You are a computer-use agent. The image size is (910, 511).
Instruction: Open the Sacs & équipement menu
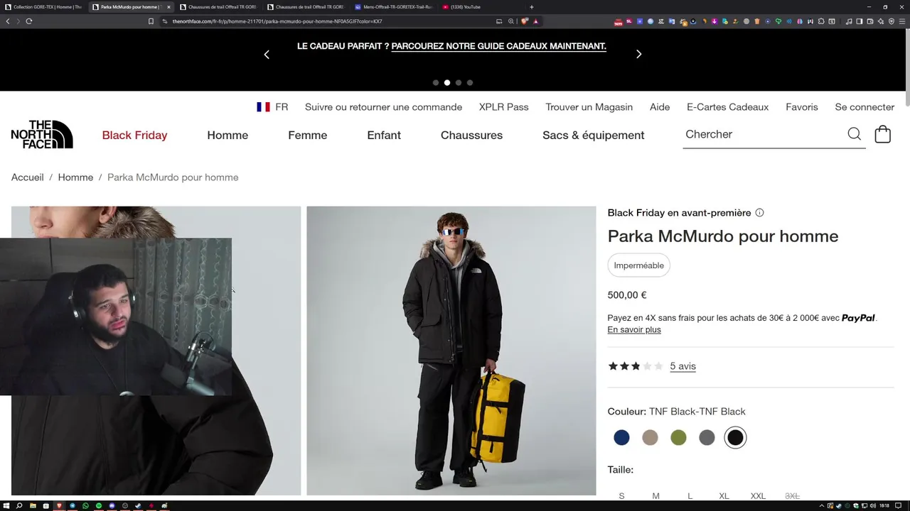[x=593, y=135]
